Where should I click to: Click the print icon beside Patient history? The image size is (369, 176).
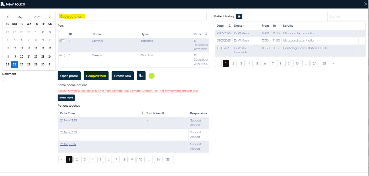(239, 16)
